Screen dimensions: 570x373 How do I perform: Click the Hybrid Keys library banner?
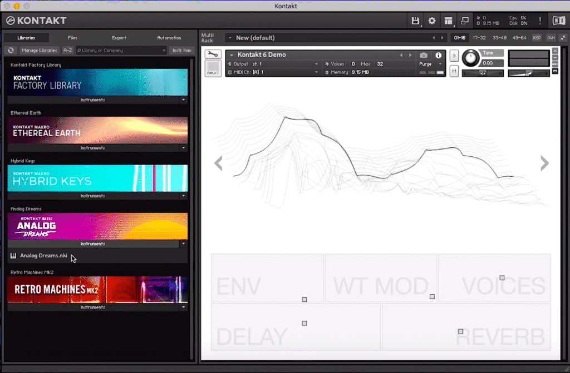click(97, 178)
